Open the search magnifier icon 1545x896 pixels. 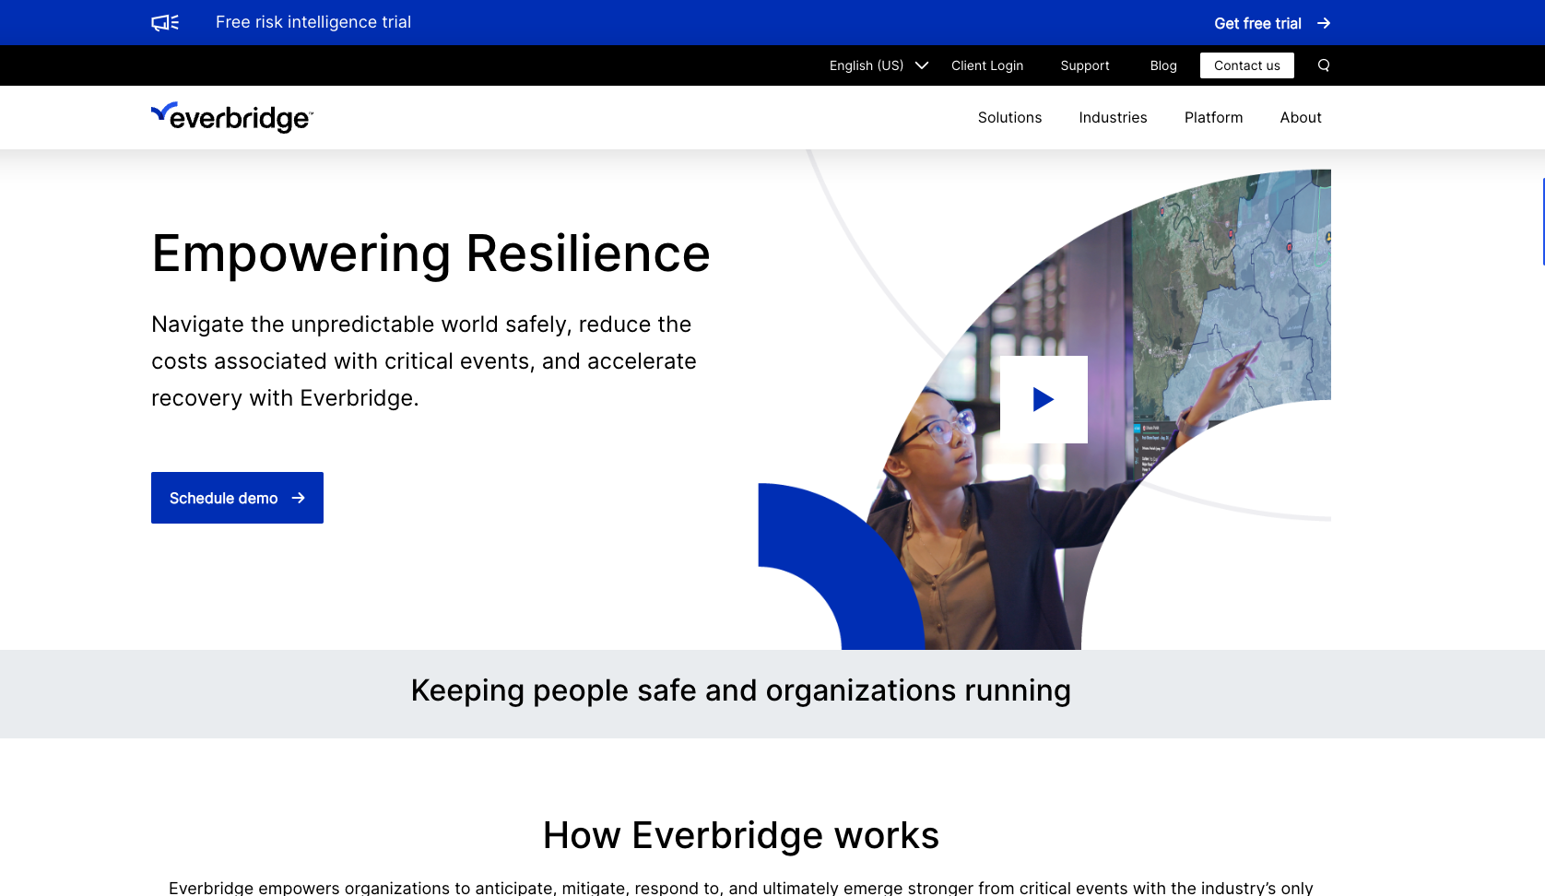(1324, 65)
